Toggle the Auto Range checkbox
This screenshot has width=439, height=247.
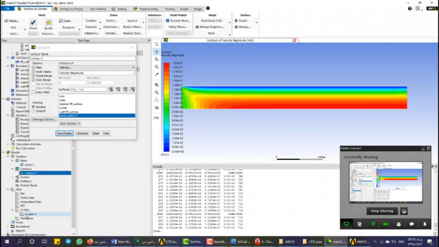point(33,80)
